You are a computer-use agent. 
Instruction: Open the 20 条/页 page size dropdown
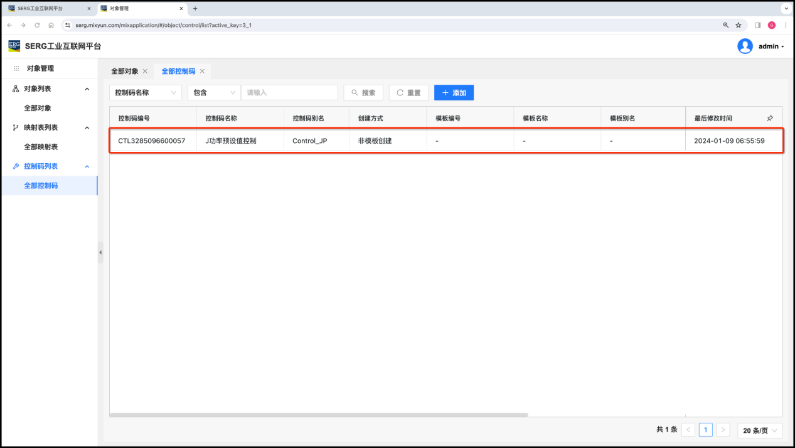760,430
